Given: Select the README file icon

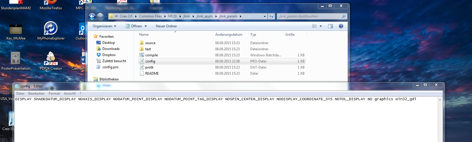Looking at the screenshot, I should point(142,73).
